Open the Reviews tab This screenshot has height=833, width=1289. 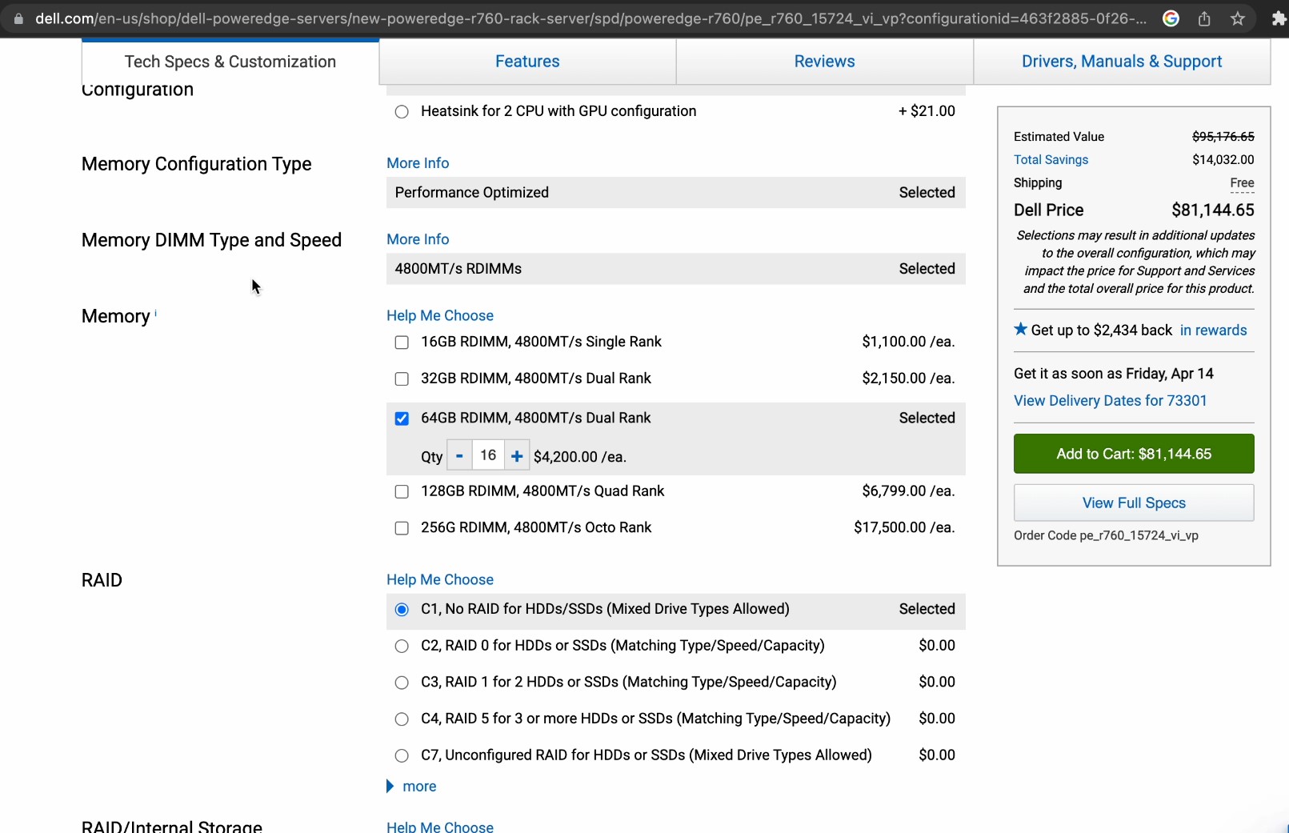824,62
